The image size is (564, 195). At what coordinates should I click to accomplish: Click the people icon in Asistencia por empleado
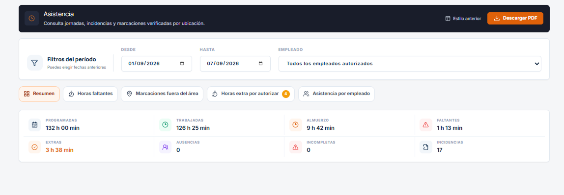[306, 94]
